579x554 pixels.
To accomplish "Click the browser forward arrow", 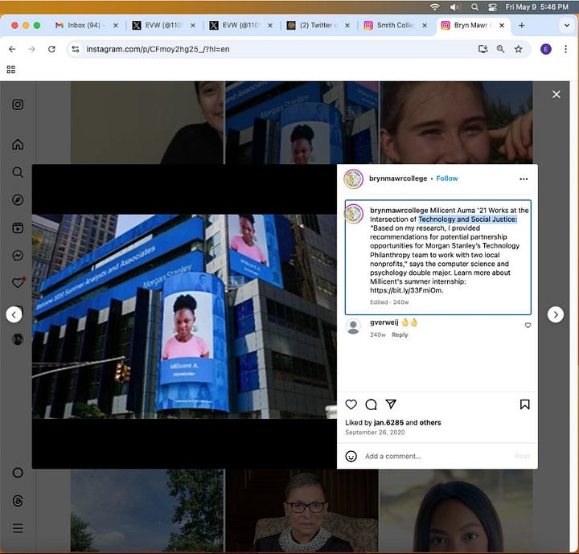I will [31, 49].
